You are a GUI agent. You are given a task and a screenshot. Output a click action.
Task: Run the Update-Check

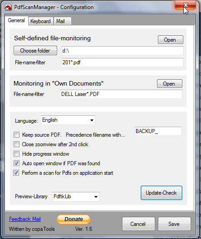161,193
